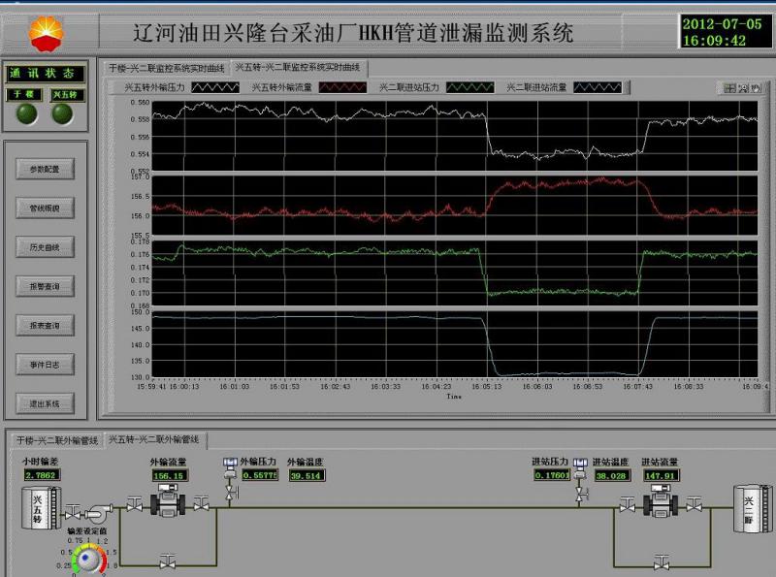Open the 于楼-兴二联 real-time curve tab
Screen dimensions: 776x577
click(x=166, y=68)
